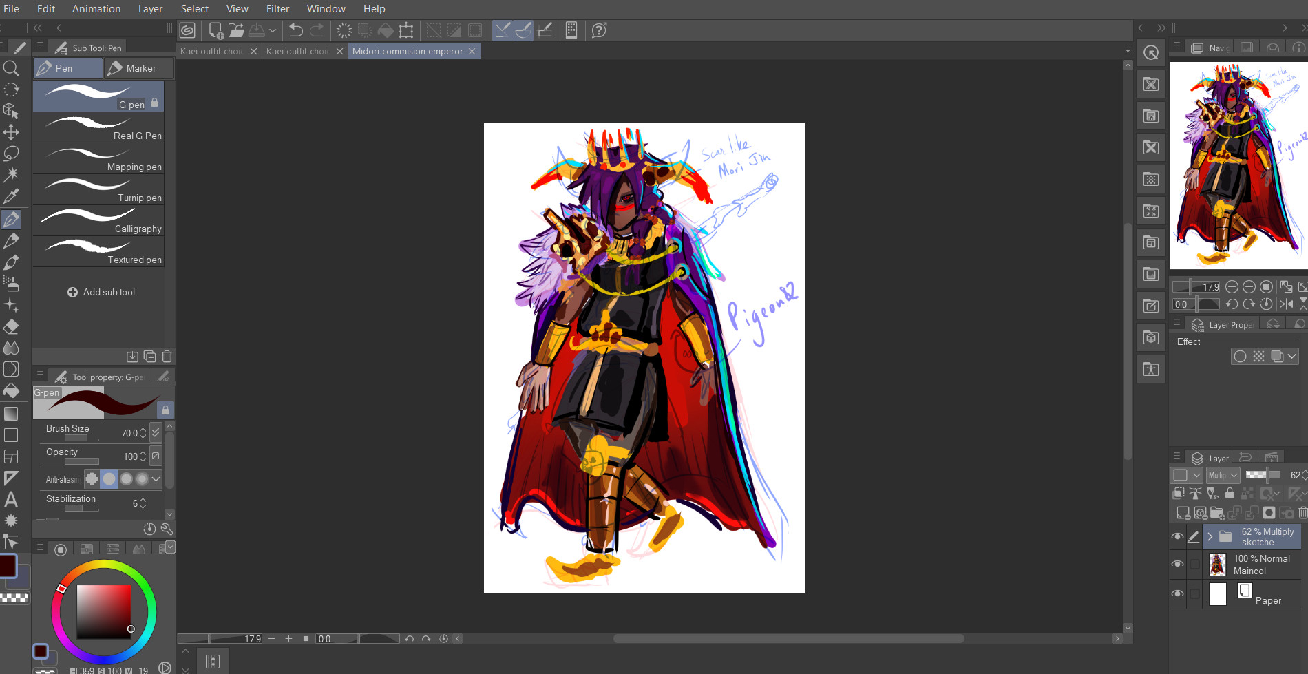Open the Clip Studio launcher icon
Image resolution: width=1308 pixels, height=674 pixels.
click(x=187, y=30)
